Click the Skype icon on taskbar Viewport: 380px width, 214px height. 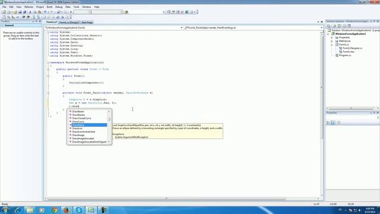click(79, 210)
